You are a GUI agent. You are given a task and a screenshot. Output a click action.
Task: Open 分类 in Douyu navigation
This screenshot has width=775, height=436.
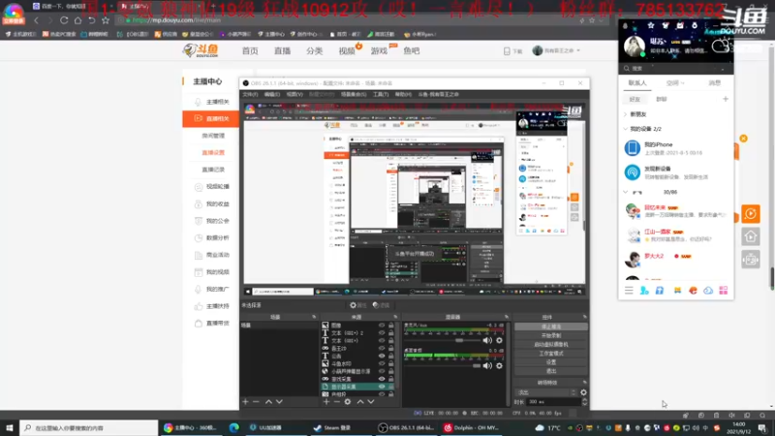(314, 51)
